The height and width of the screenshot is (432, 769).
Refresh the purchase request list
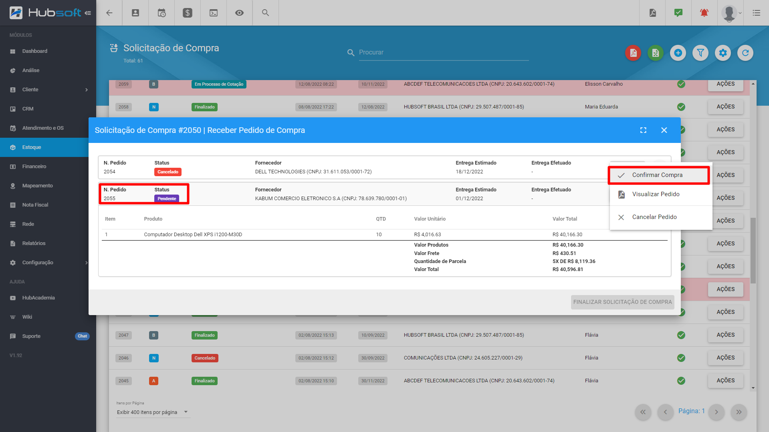[745, 53]
